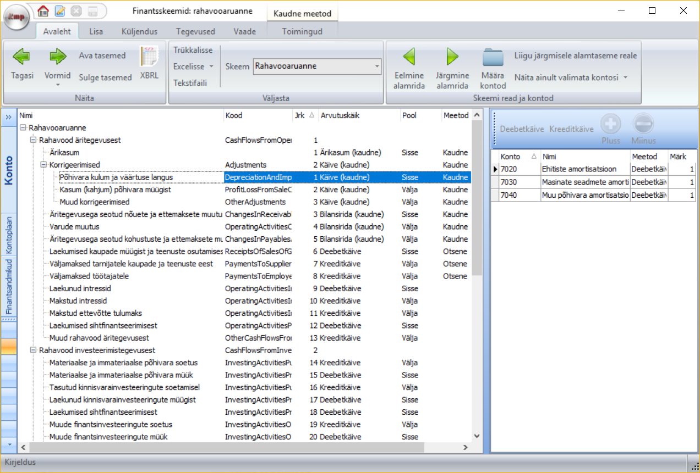Select the Varude muutus row
Viewport: 700px width, 473px height.
click(74, 226)
